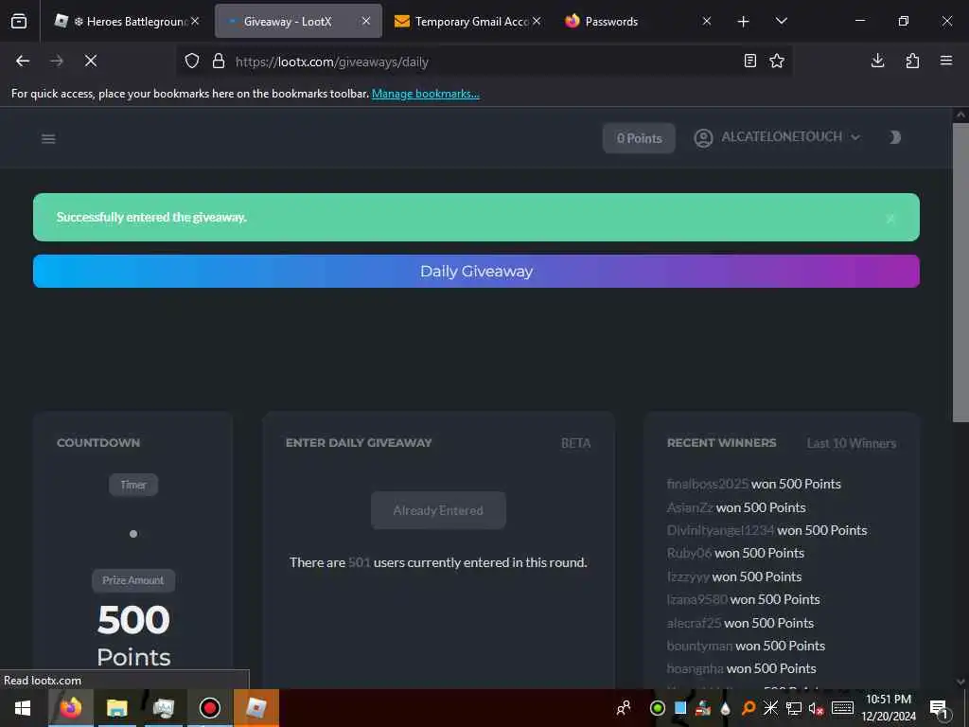The image size is (969, 727).
Task: Open the Firefox View tab list icon
Action: pyautogui.click(x=19, y=22)
